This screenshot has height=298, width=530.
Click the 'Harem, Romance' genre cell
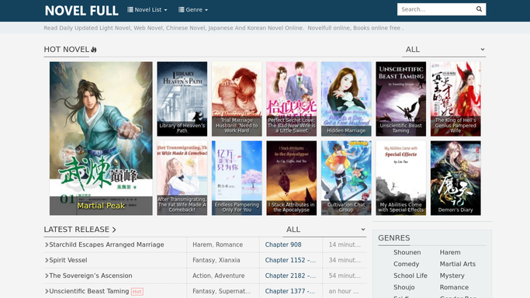pos(218,244)
